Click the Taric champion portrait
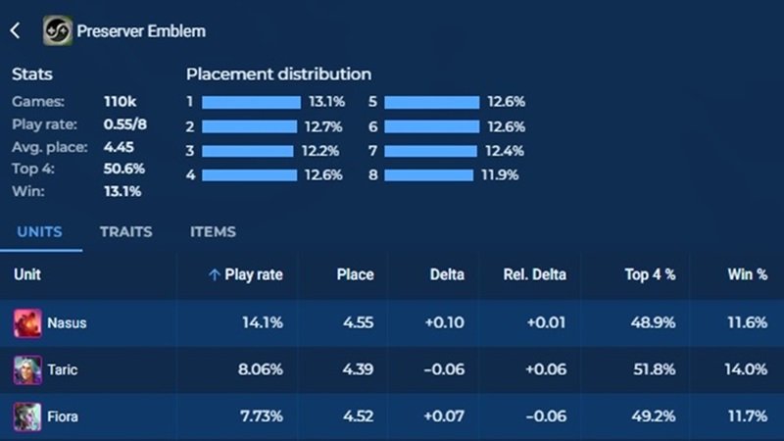This screenshot has width=784, height=441. tap(27, 369)
